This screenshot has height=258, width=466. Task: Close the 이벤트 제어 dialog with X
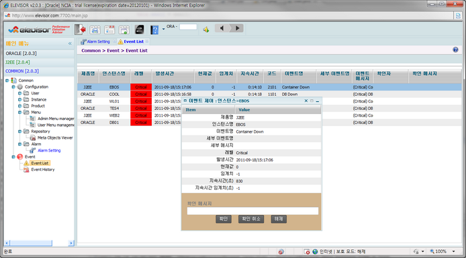pos(306,101)
